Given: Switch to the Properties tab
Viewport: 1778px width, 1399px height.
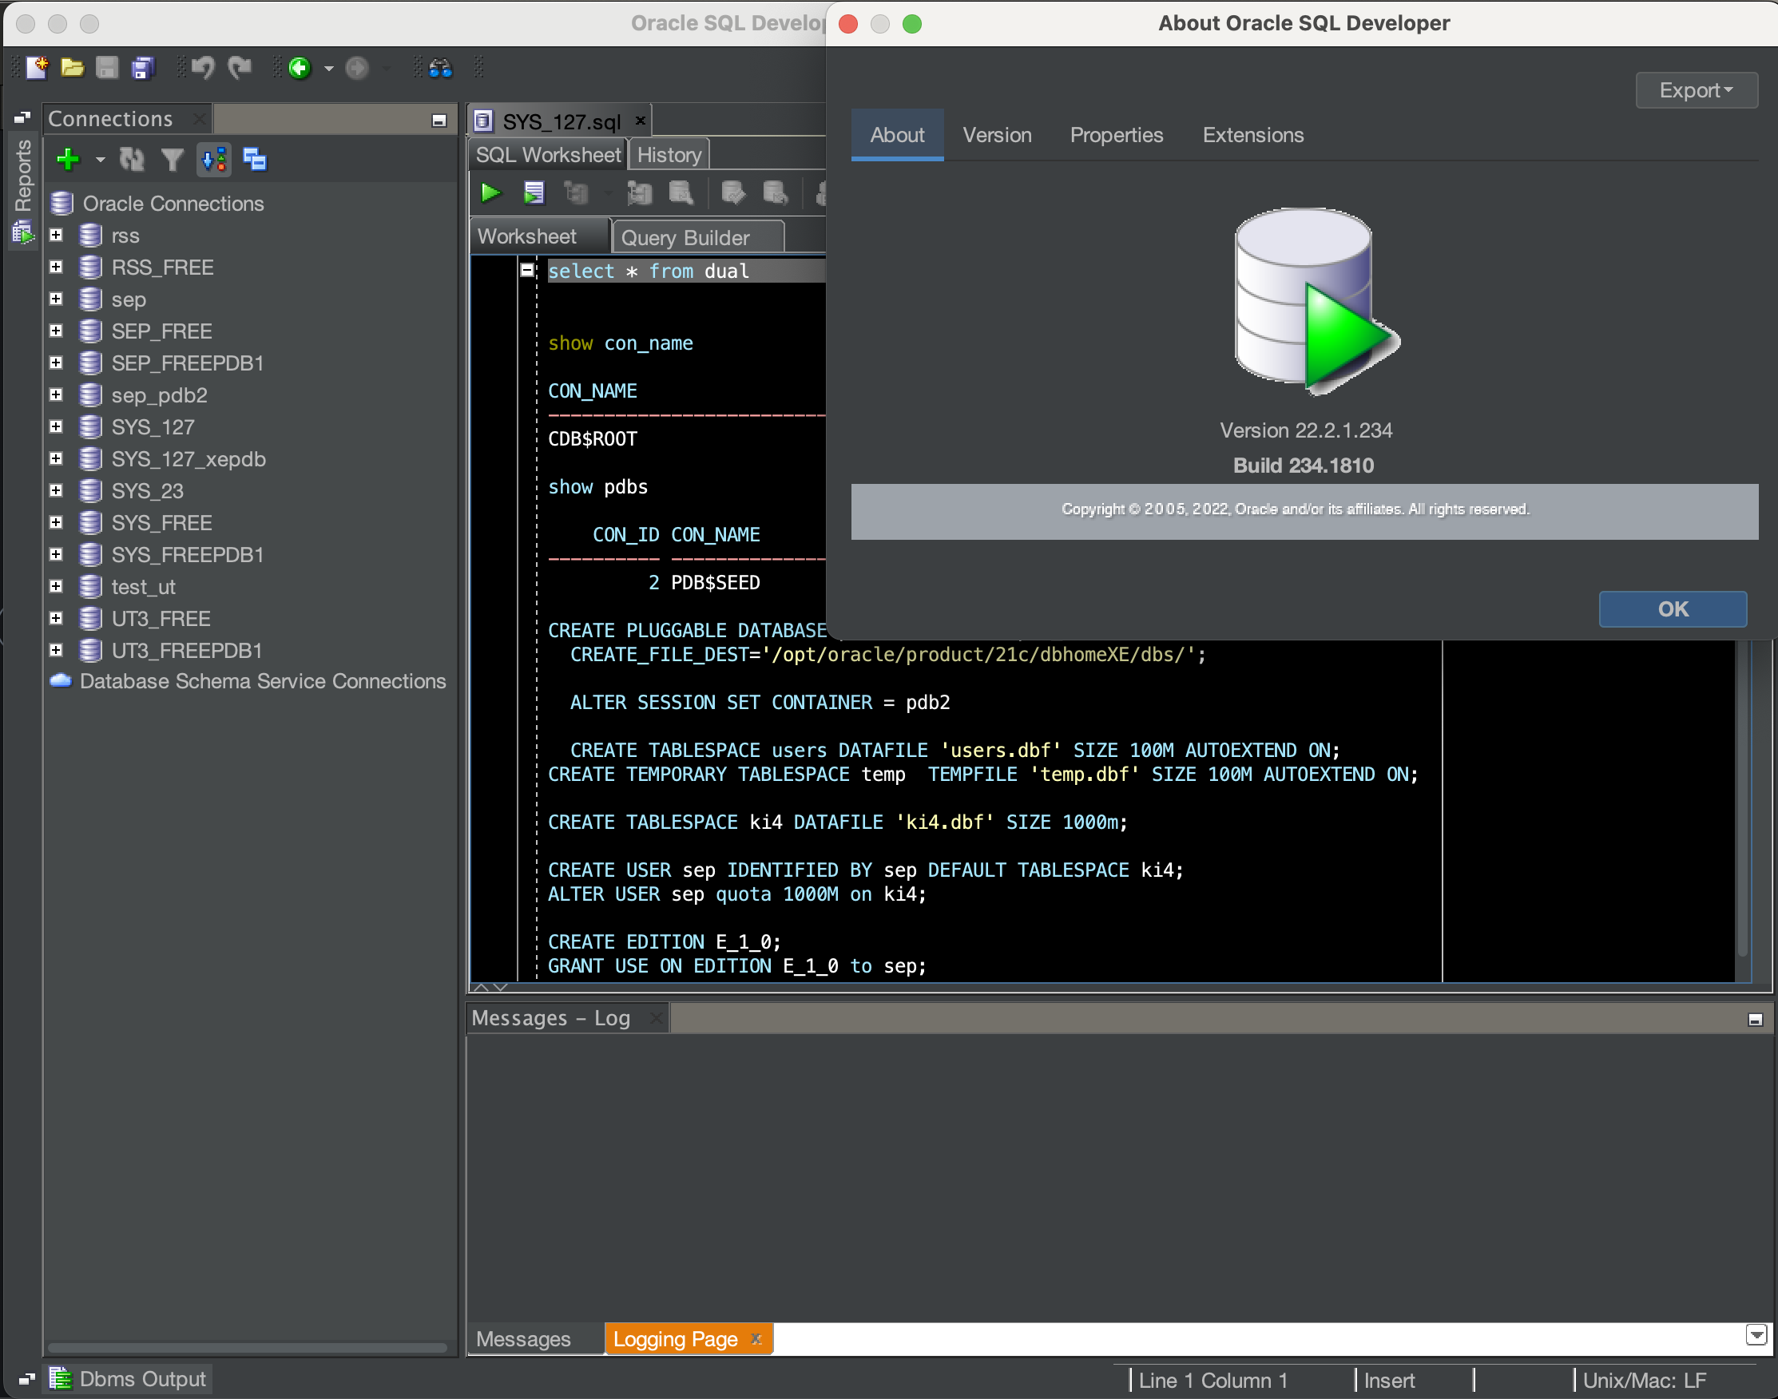Looking at the screenshot, I should (1116, 135).
